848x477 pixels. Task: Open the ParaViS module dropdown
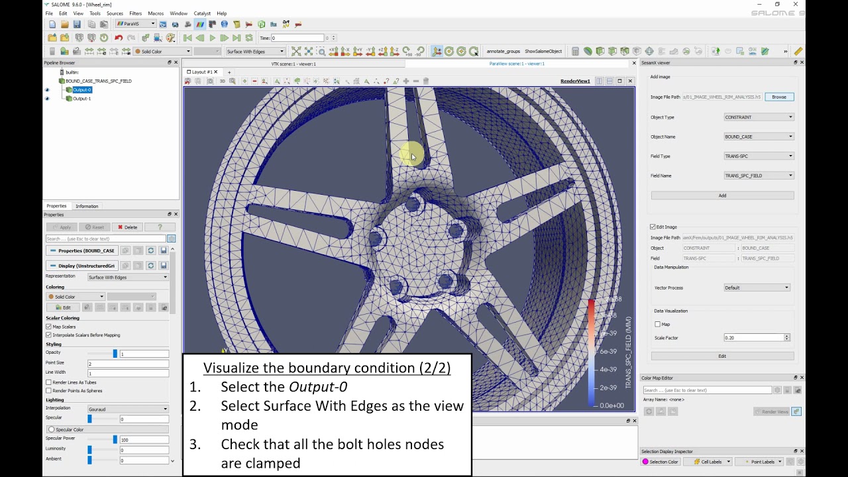click(x=136, y=24)
